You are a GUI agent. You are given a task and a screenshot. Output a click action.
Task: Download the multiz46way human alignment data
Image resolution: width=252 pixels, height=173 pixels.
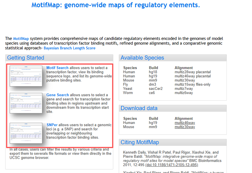[185, 123]
